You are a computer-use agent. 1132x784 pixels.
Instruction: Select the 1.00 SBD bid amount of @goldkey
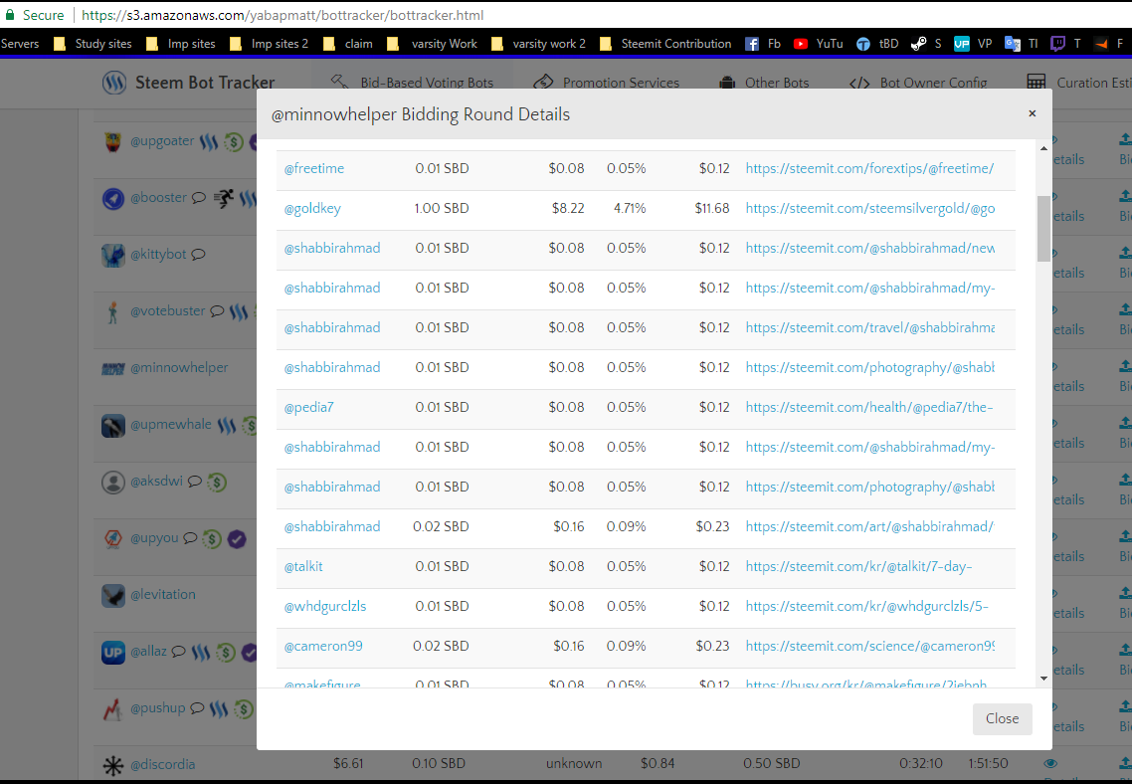441,208
